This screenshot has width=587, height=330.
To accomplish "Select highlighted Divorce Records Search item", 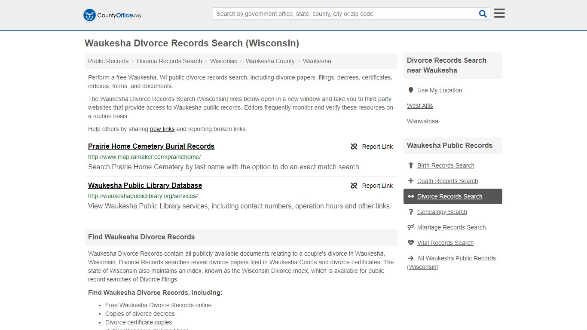I will [453, 196].
